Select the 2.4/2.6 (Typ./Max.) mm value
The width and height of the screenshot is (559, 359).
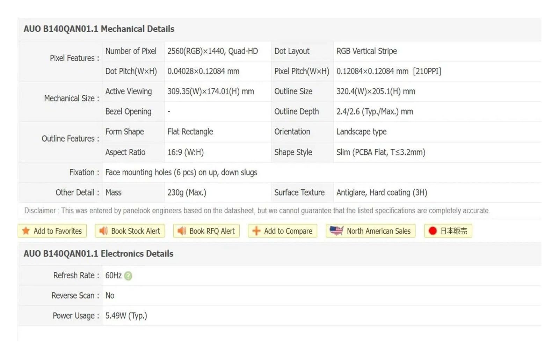pyautogui.click(x=375, y=112)
